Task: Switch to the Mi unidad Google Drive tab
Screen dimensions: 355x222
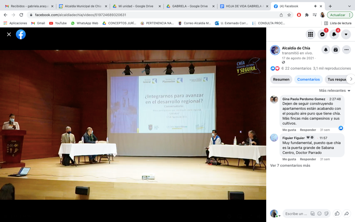Action: (136, 6)
